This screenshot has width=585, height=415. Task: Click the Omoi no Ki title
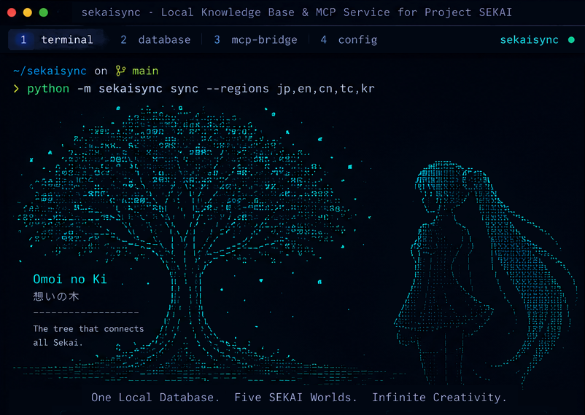pos(70,279)
